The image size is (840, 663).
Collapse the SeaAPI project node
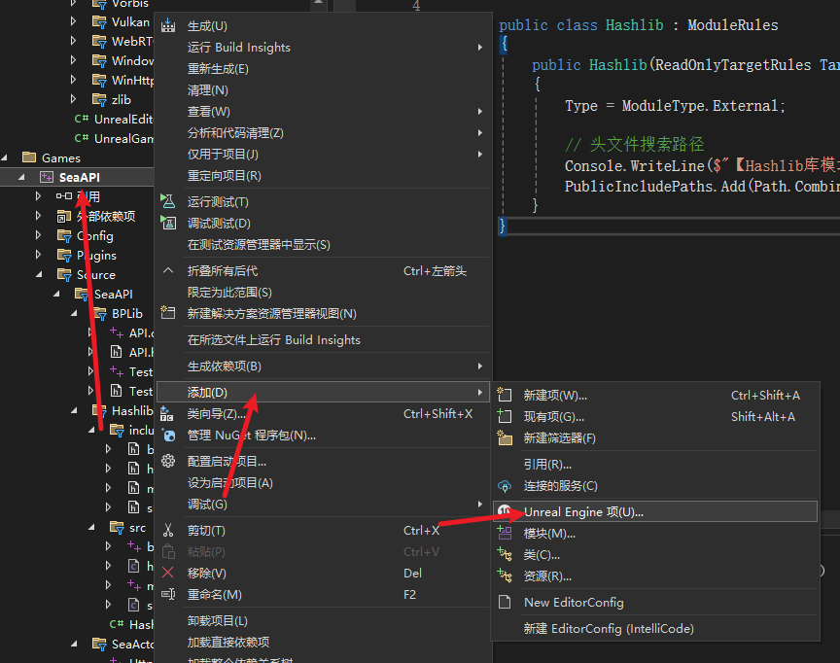(22, 177)
